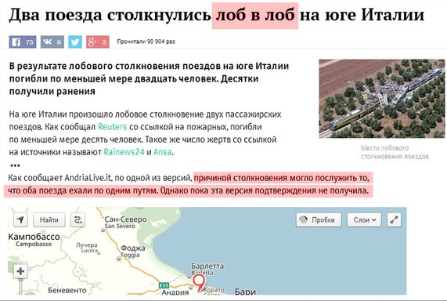
Task: Click the red location marker on map
Action: click(x=199, y=283)
